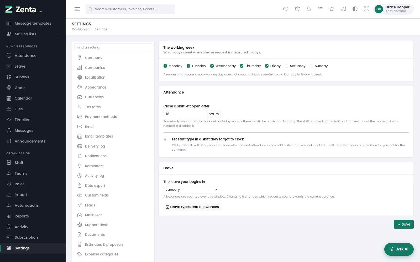Open Payment methods settings section

113,117
